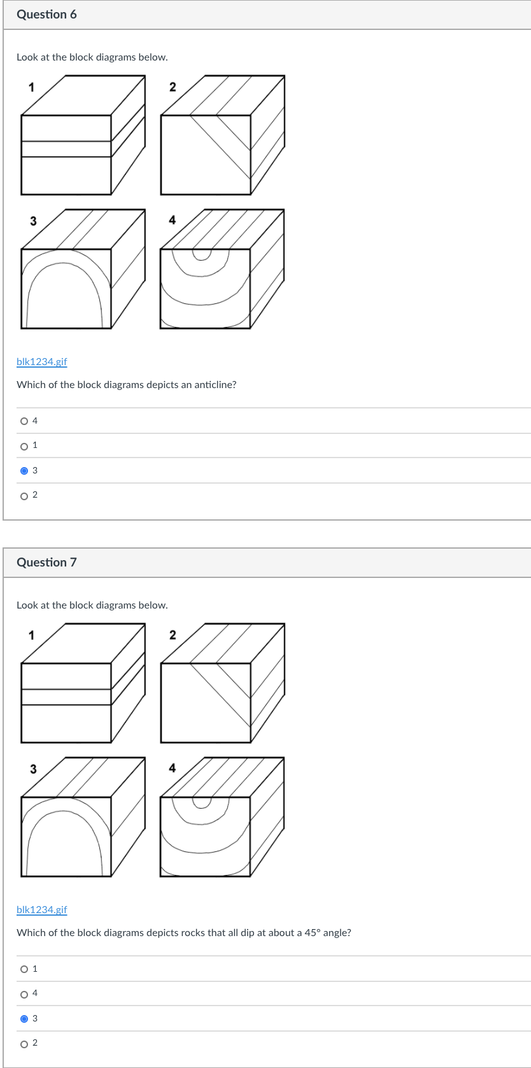This screenshot has height=1068, width=531.
Task: Select answer option 3 for Question 6
Action: (x=24, y=470)
